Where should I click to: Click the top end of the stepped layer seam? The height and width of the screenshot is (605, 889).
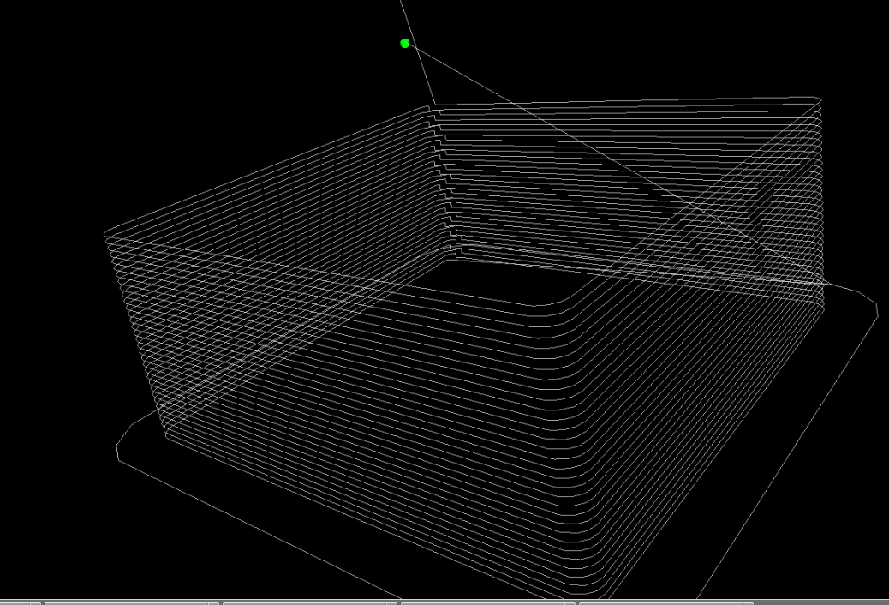[x=432, y=106]
